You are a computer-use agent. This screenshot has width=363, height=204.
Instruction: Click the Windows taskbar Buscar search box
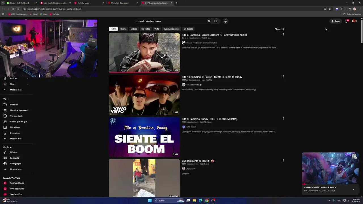point(169,201)
